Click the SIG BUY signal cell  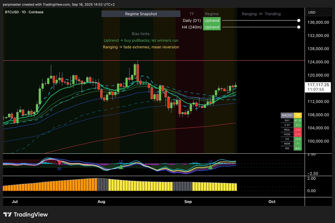tap(298, 148)
